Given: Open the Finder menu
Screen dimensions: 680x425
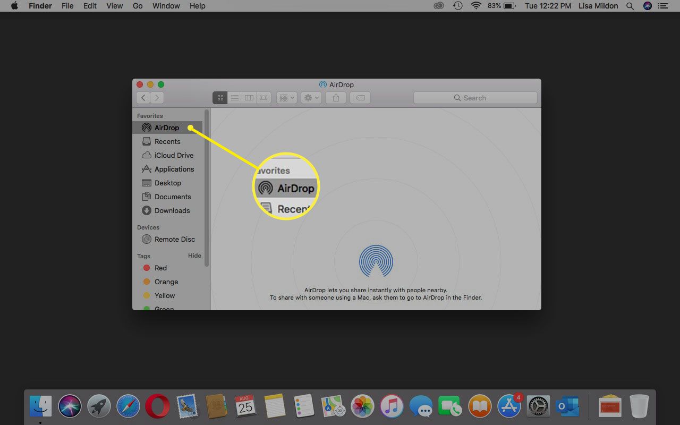Looking at the screenshot, I should tap(40, 6).
